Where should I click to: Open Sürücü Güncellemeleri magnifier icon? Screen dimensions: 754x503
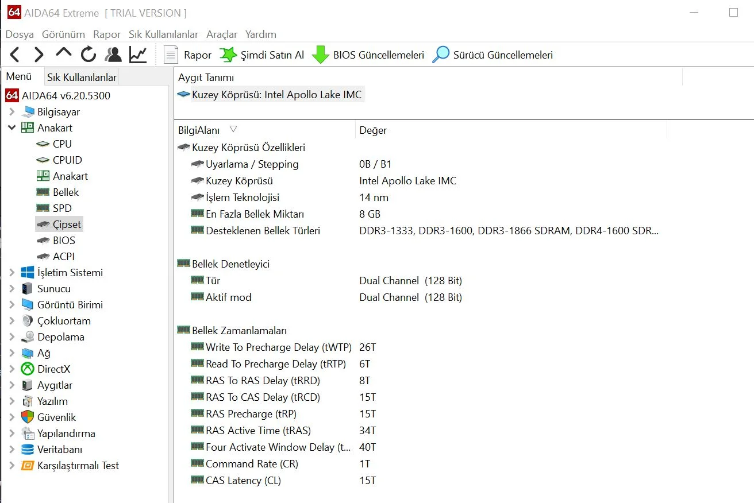click(x=441, y=55)
